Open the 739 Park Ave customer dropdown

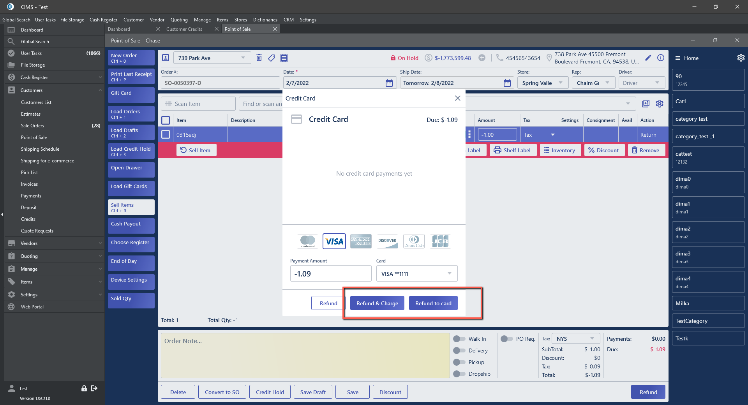pos(212,58)
